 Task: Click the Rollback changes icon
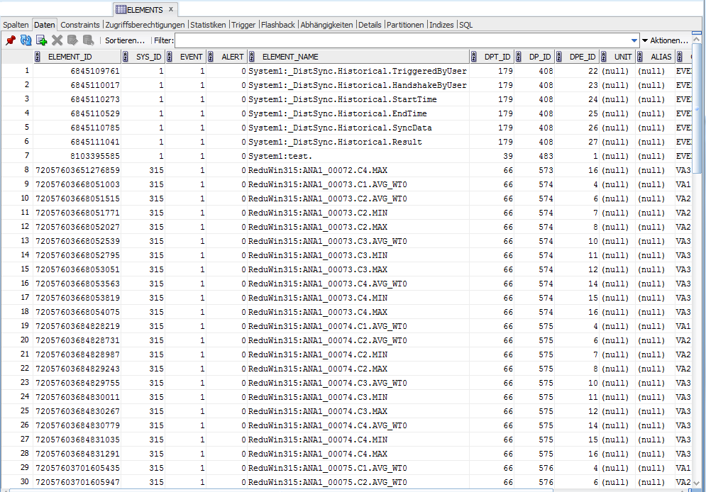(x=88, y=40)
